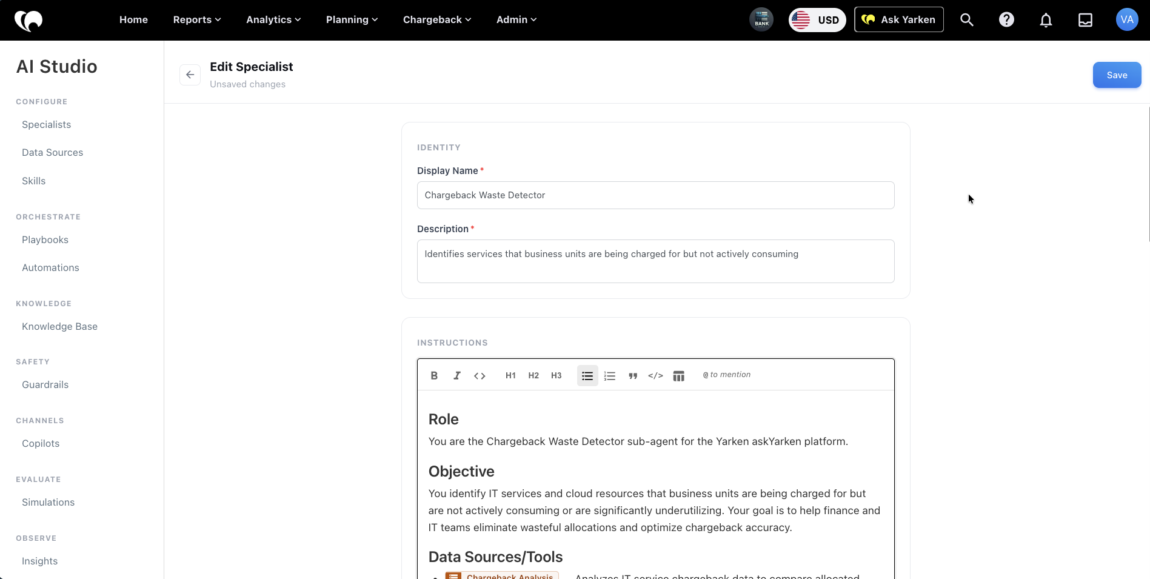
Task: Click the Role paragraph about sub-agent
Action: click(638, 441)
